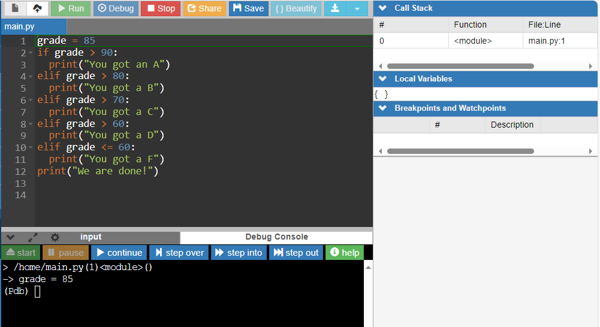Collapse the Call Stack panel
This screenshot has width=600, height=327.
tap(383, 8)
